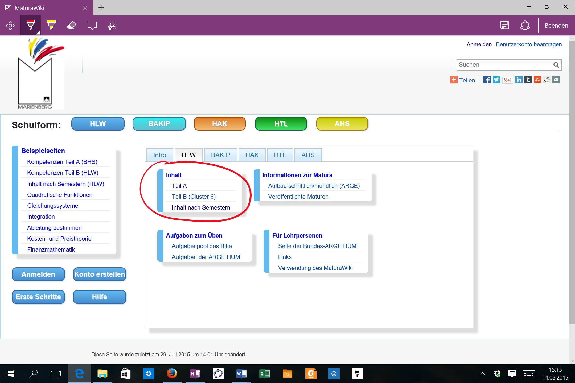Click Beenden to exit web note mode
The image size is (575, 383).
tap(556, 26)
